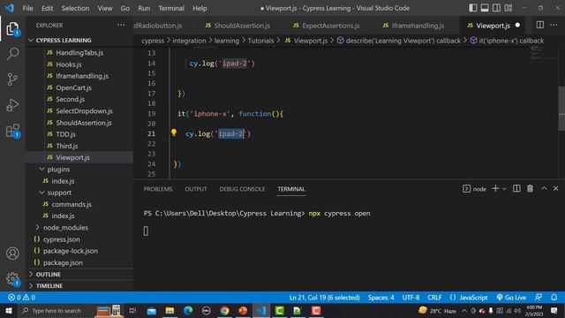This screenshot has height=318, width=565.
Task: Open the File menu
Action: (27, 8)
